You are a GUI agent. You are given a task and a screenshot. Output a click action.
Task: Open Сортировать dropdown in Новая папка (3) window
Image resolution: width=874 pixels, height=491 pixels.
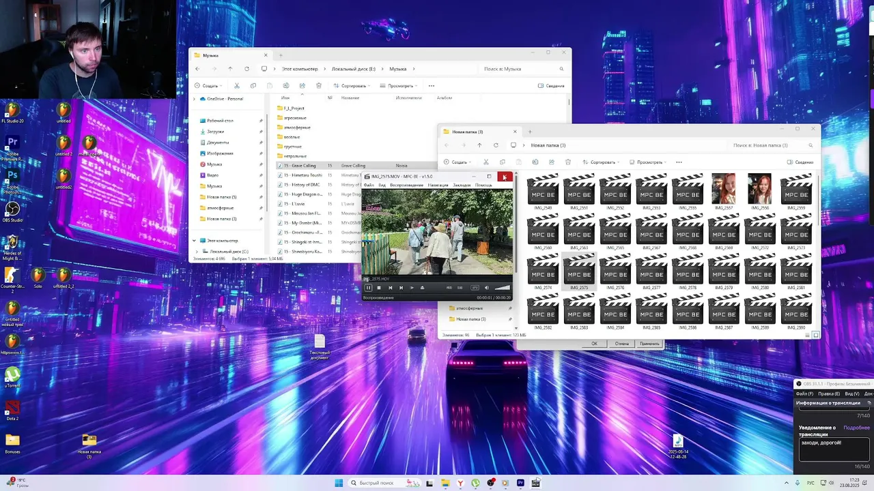click(601, 162)
